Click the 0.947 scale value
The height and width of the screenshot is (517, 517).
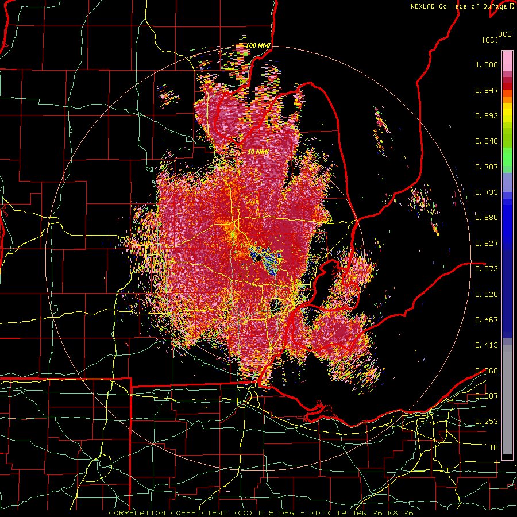(x=487, y=90)
